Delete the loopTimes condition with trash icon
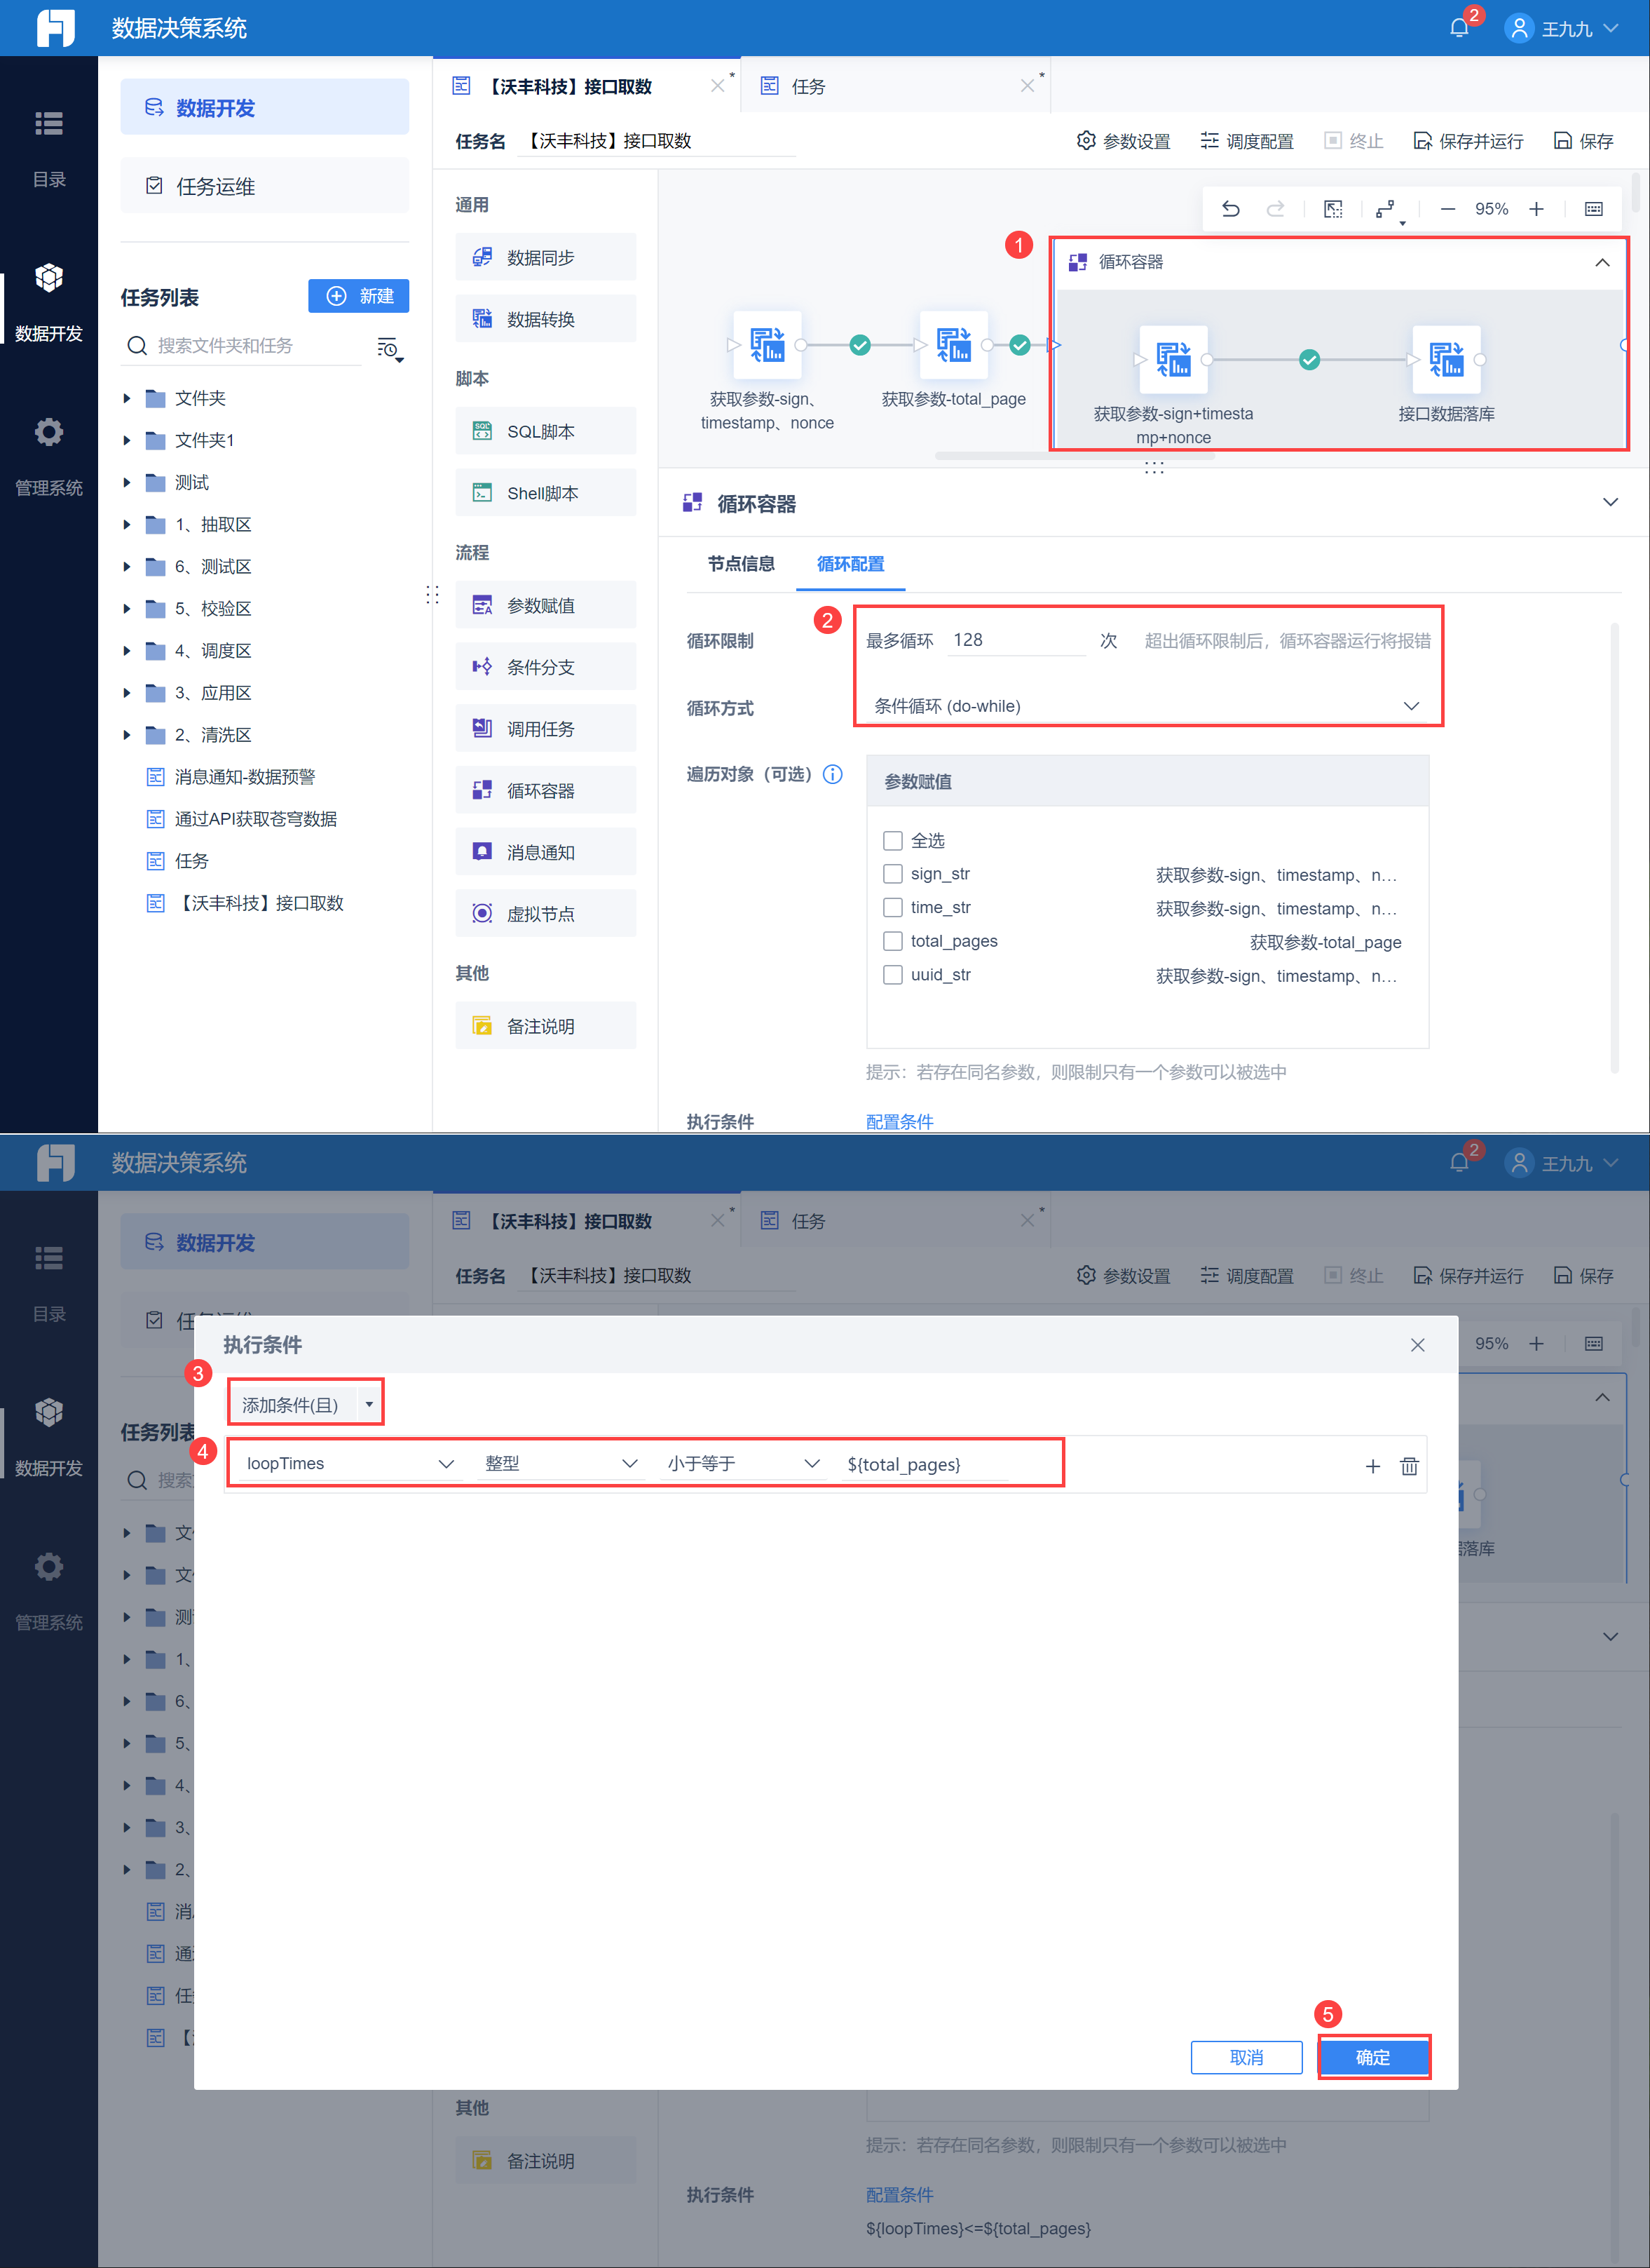 click(1408, 1466)
